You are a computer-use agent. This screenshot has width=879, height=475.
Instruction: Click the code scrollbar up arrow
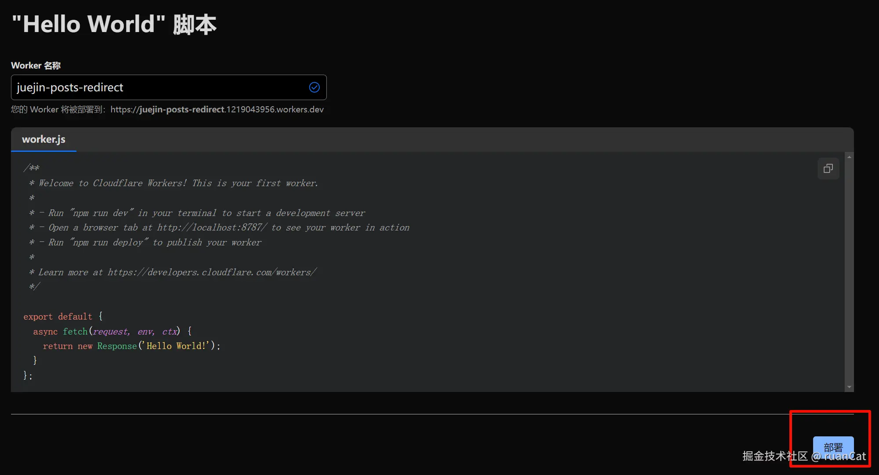[x=849, y=157]
